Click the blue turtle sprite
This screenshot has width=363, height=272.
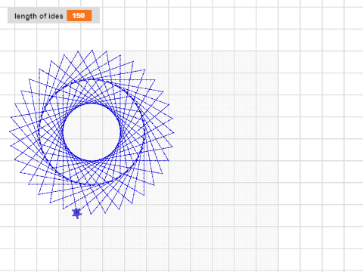pos(76,213)
